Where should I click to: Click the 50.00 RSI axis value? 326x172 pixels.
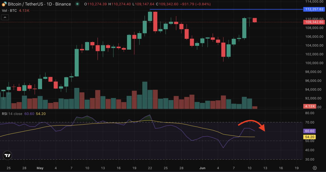pos(309,141)
